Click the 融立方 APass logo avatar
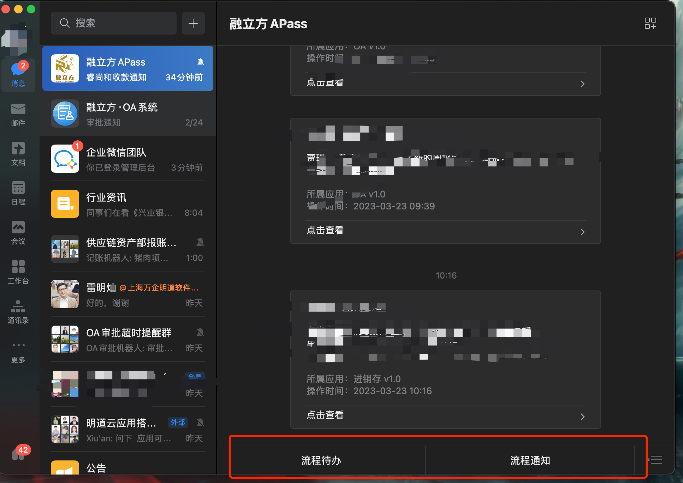Screen dimensions: 683x483 [x=65, y=68]
